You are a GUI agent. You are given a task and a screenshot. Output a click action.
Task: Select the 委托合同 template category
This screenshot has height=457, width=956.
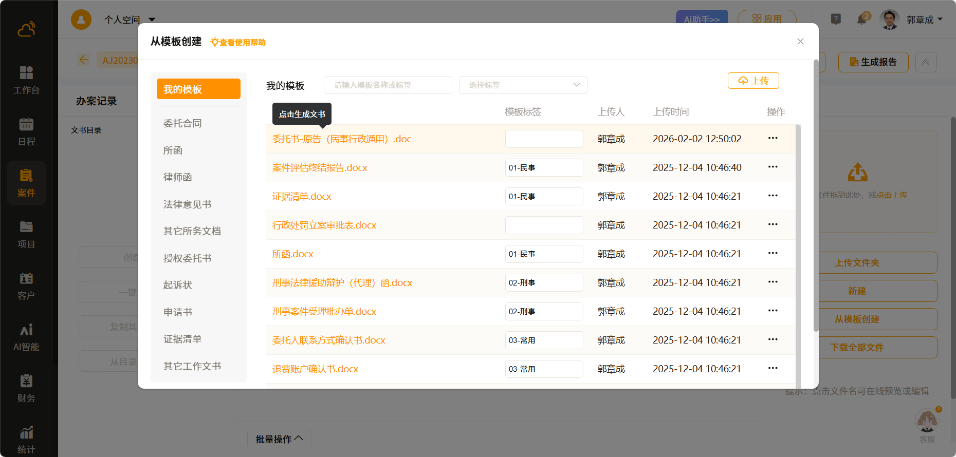click(x=182, y=123)
